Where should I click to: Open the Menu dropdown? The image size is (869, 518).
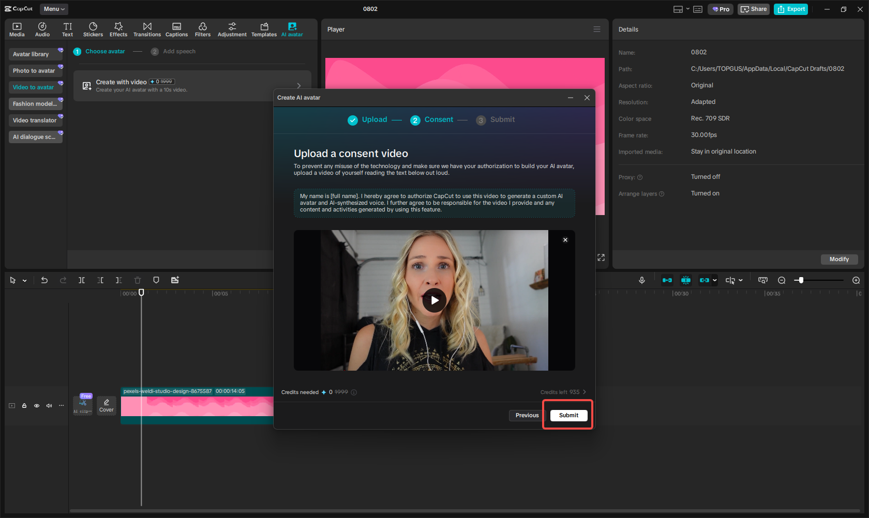(53, 9)
